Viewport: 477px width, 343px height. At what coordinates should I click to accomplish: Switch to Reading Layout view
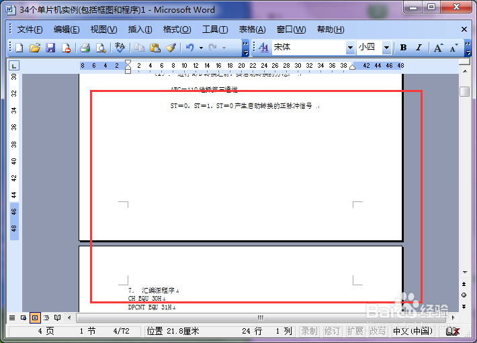pyautogui.click(x=58, y=317)
